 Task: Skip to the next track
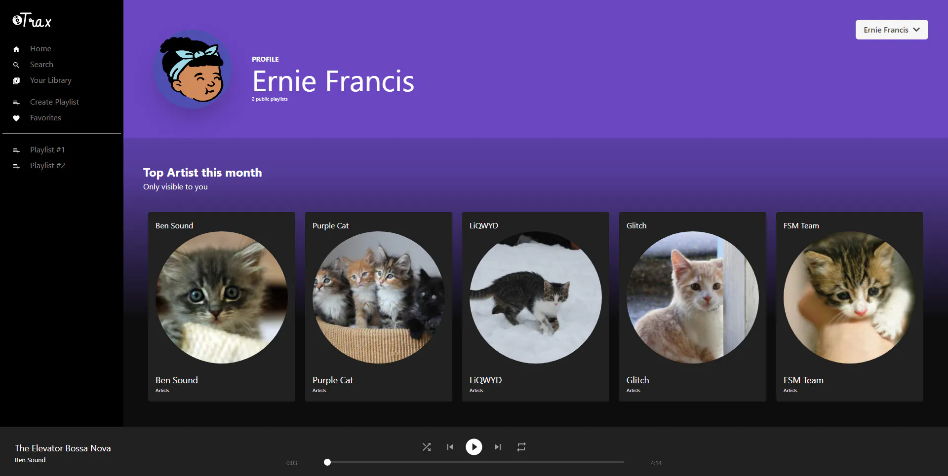click(x=497, y=447)
